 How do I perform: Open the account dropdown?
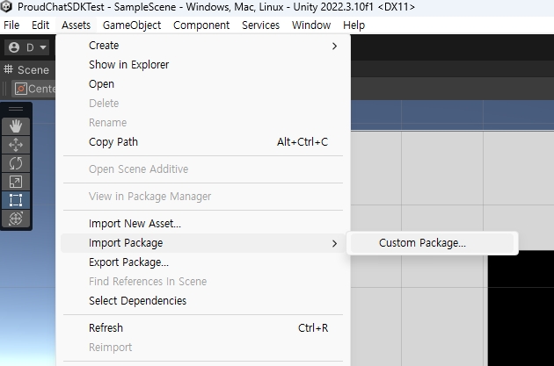point(27,47)
